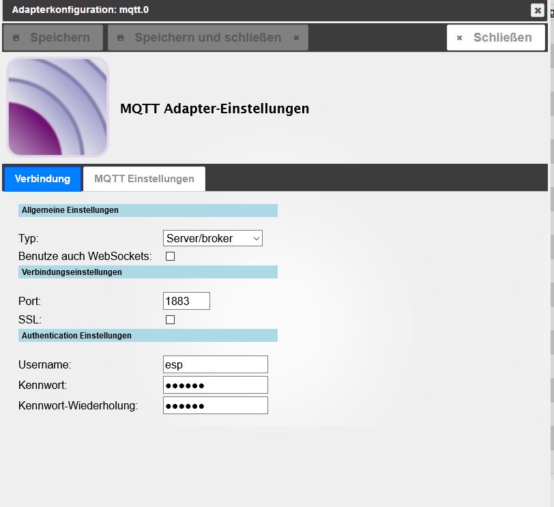Click the Adapterkonfiguration: mqtt.0 title text

pos(81,10)
